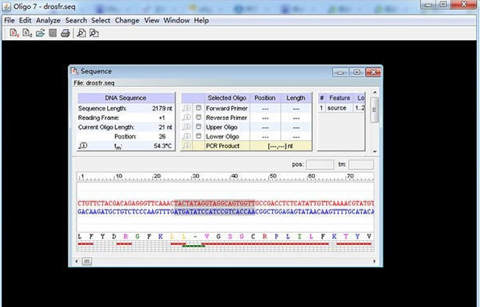The image size is (480, 307).
Task: Click the Length column header
Action: (x=296, y=97)
